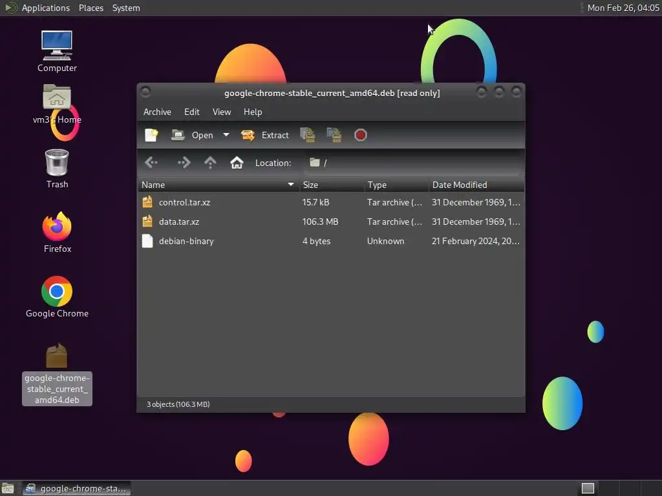Click the Location path field
662x496 pixels.
(x=413, y=163)
